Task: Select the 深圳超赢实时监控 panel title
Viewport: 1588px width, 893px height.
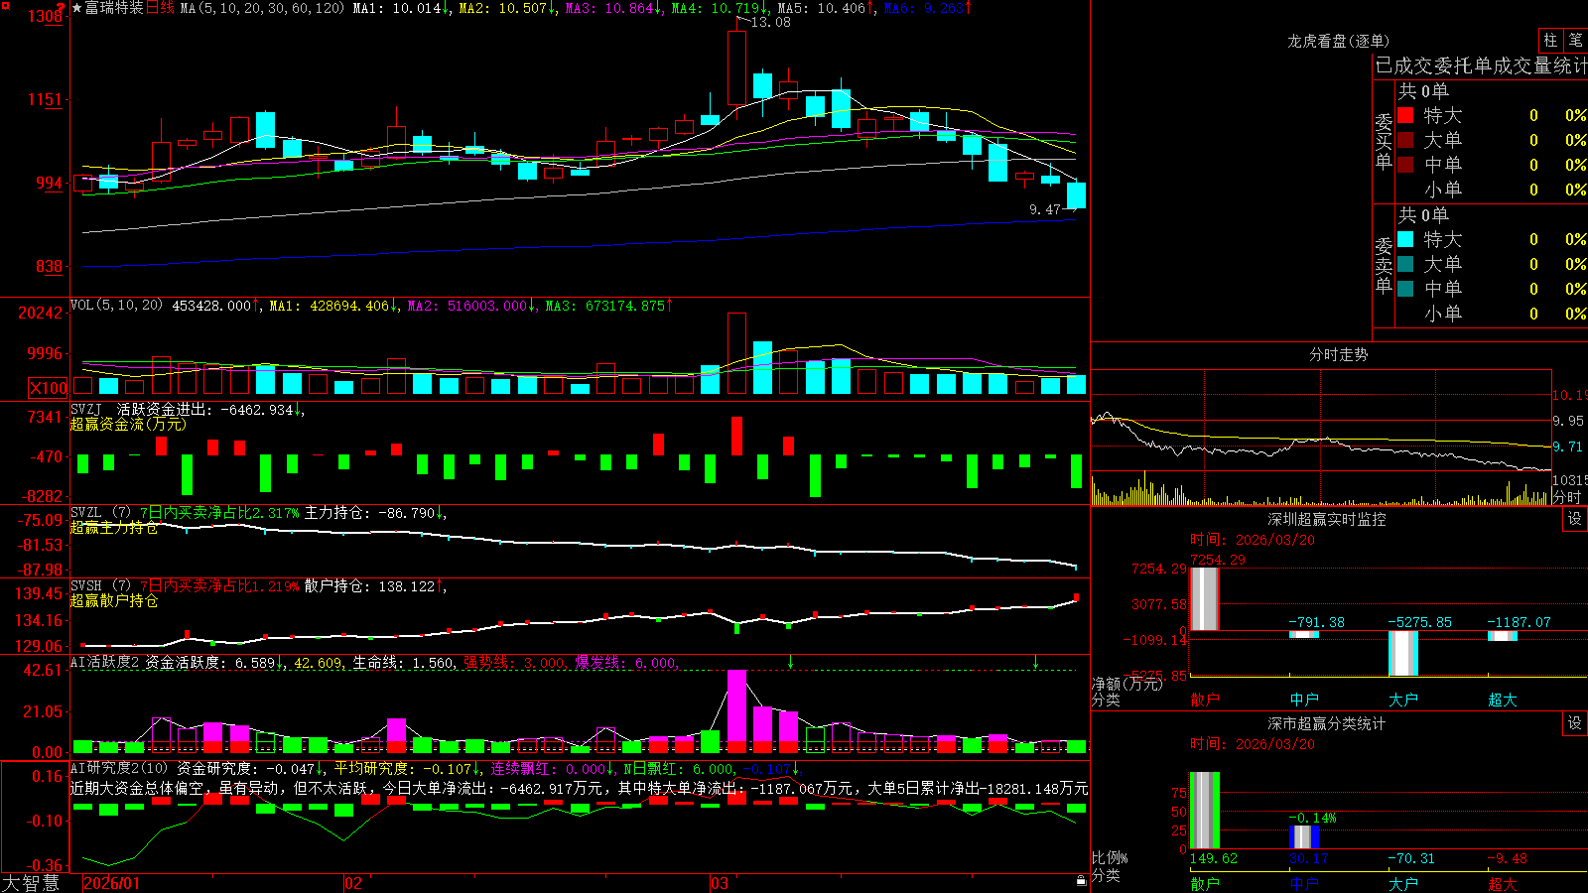Action: (1327, 519)
